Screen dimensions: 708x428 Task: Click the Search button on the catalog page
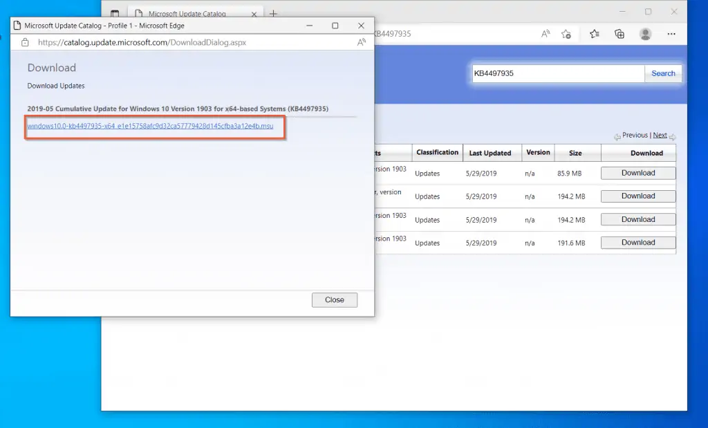coord(663,73)
